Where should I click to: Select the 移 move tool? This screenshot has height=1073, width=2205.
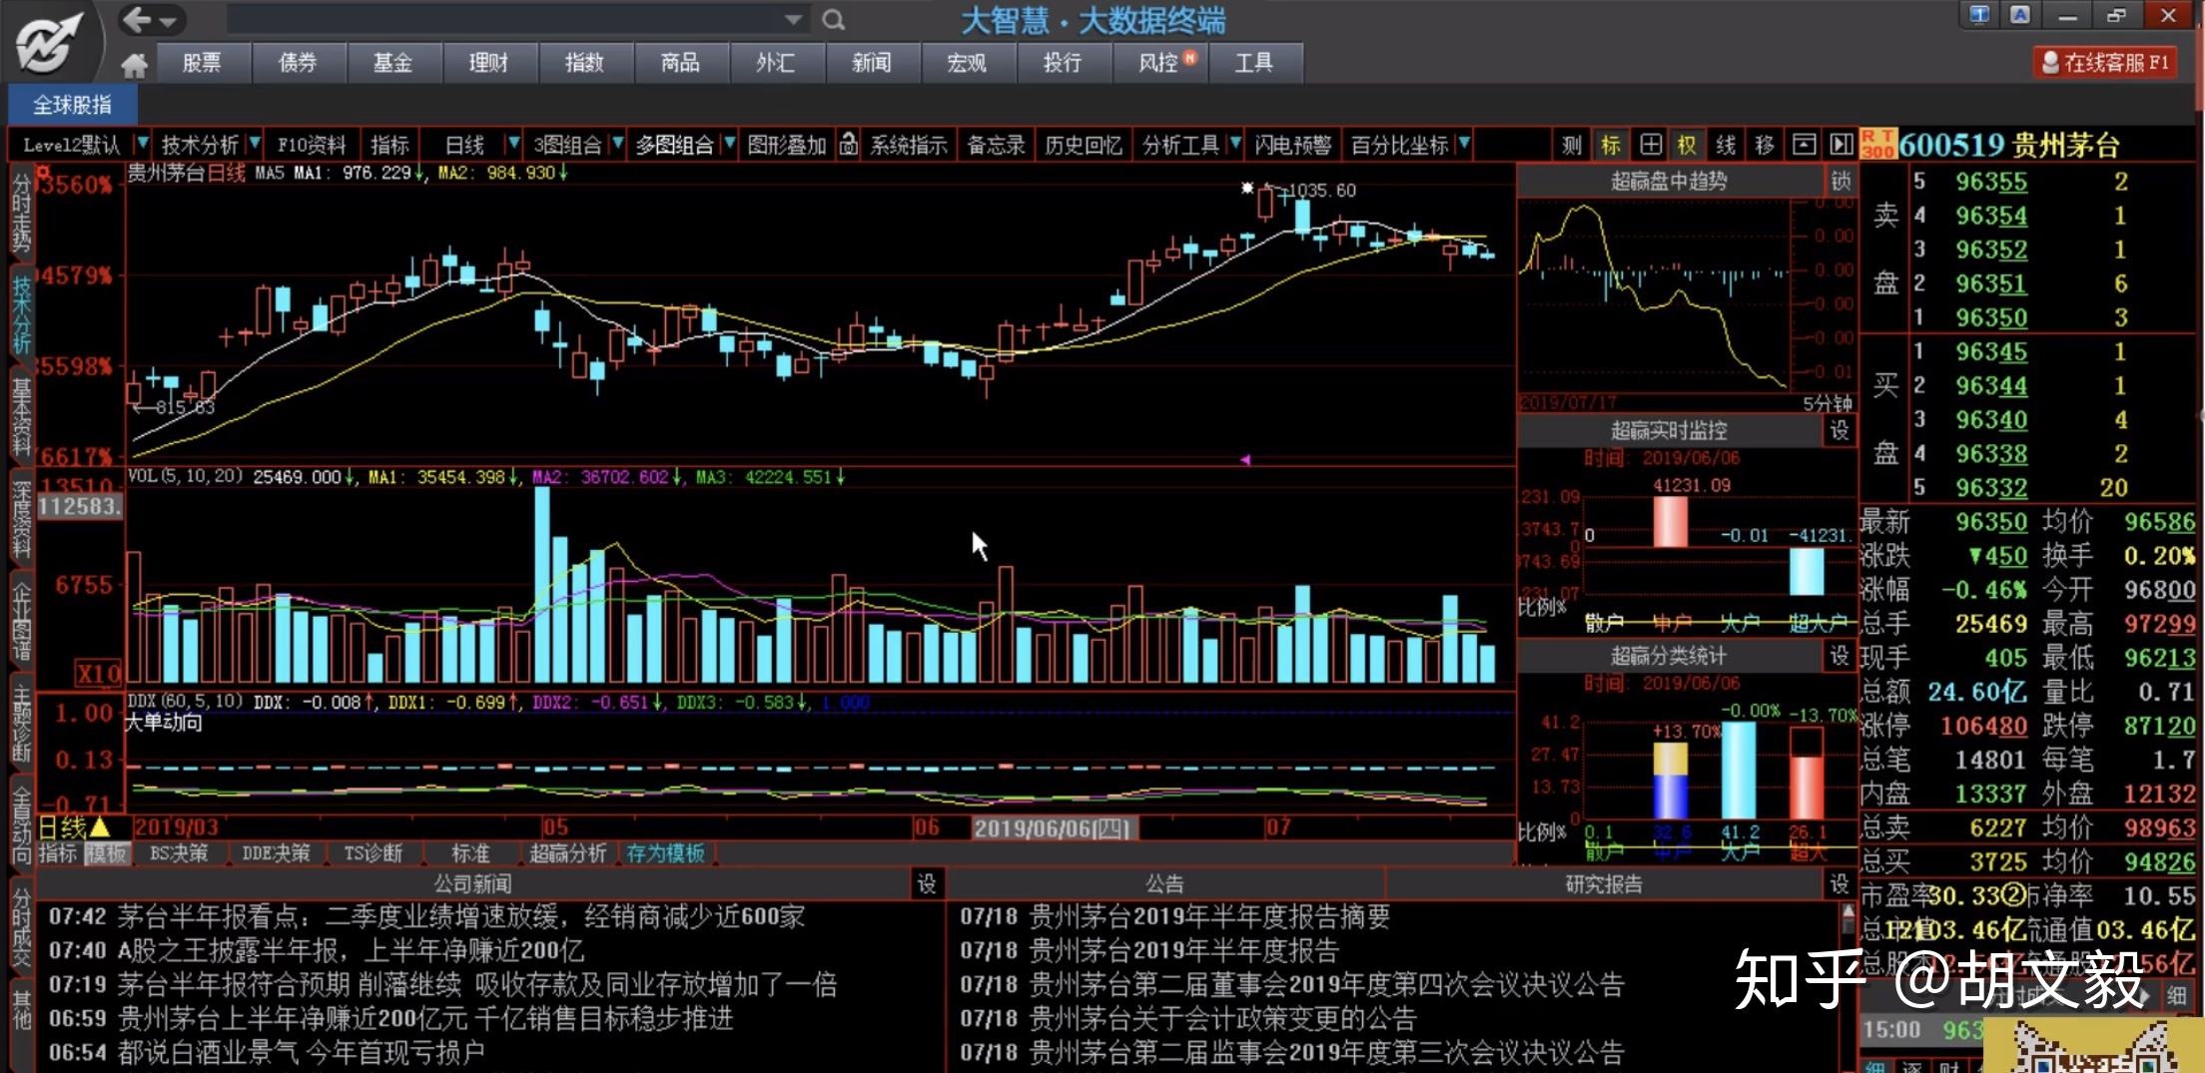coord(1765,145)
